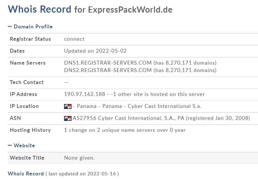This screenshot has width=258, height=179.
Task: Open the Domain Profile heading
Action: (33, 26)
